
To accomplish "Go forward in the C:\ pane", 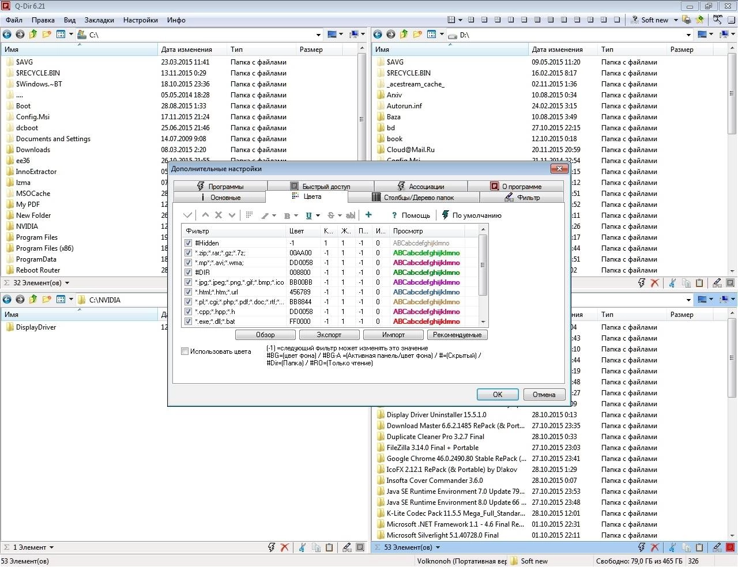I will point(20,35).
